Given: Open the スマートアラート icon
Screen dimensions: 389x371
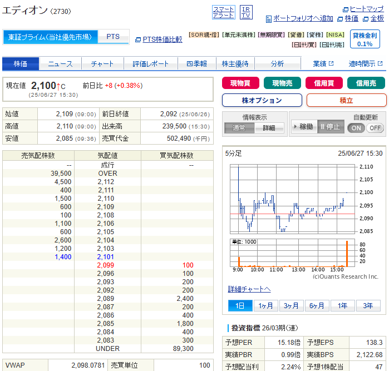Looking at the screenshot, I should tap(224, 12).
